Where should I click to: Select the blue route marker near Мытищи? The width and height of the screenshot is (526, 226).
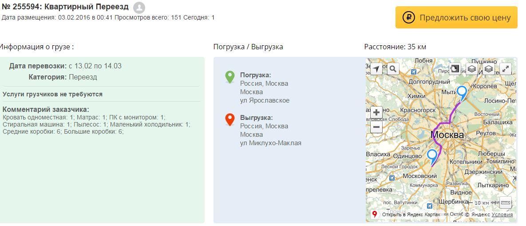462,92
